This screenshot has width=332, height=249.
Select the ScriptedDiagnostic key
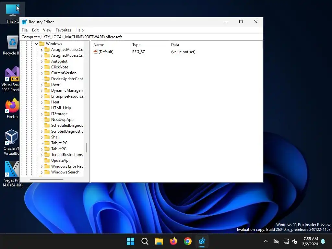pos(67,131)
